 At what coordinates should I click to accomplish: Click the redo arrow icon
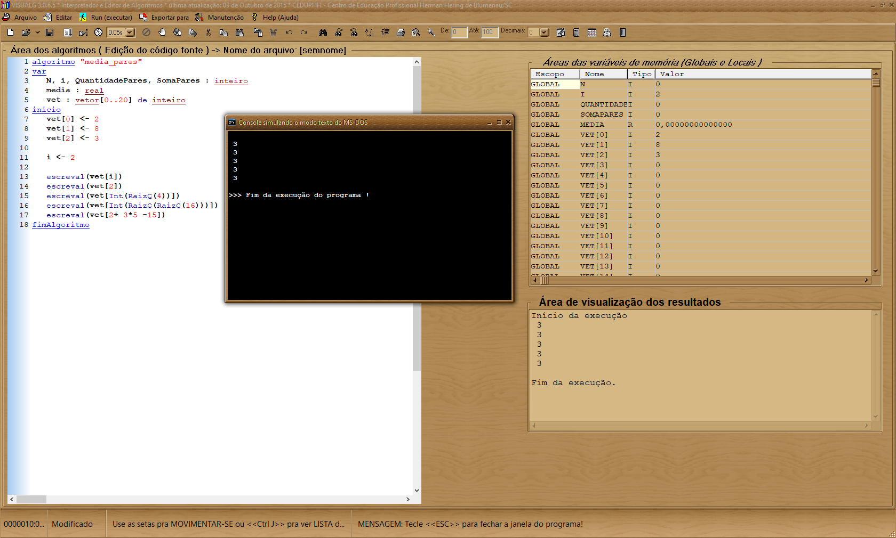coord(304,32)
